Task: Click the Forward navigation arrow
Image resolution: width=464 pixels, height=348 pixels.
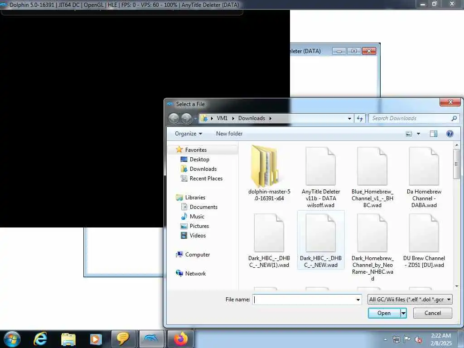Action: tap(186, 118)
